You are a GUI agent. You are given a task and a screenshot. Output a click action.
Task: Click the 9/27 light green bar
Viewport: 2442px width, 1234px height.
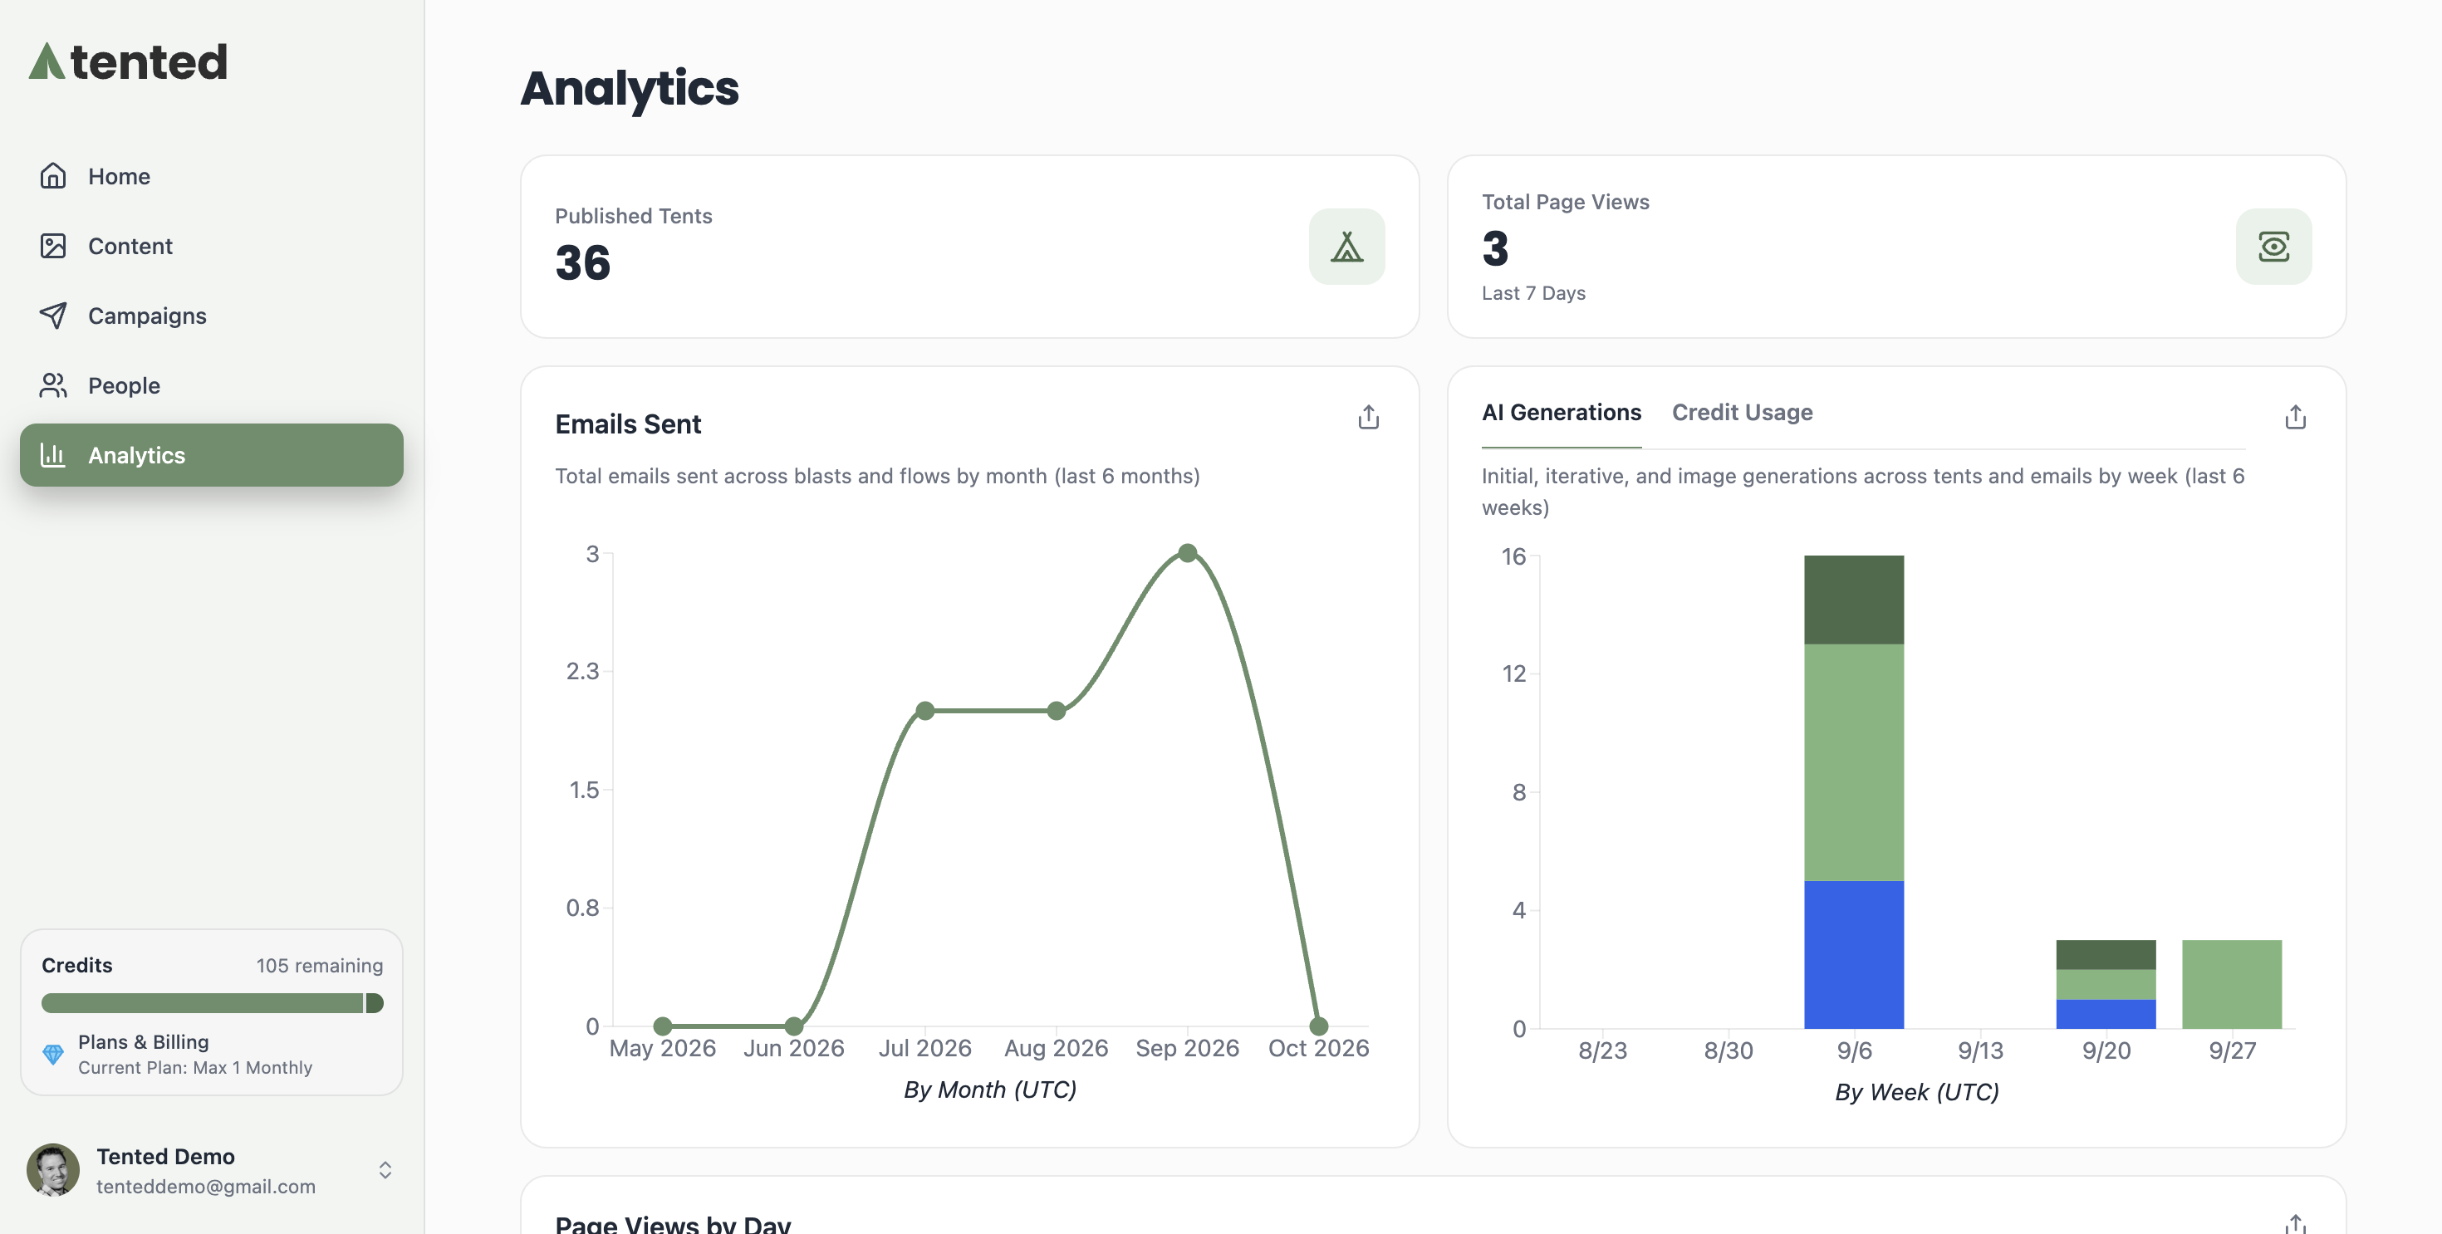point(2232,984)
